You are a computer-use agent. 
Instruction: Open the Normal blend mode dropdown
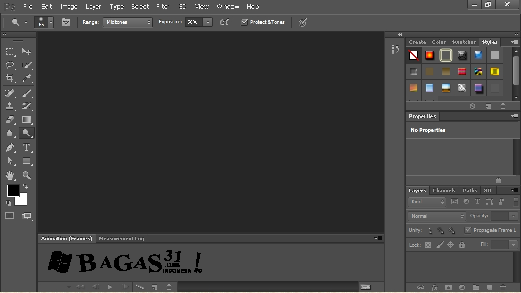[x=436, y=216]
